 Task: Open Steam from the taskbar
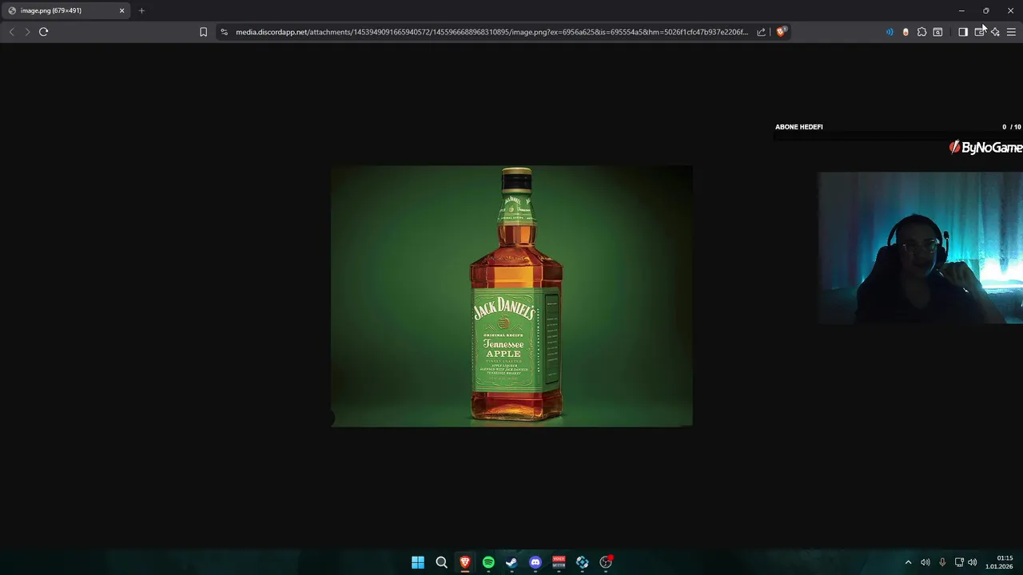[x=511, y=562]
